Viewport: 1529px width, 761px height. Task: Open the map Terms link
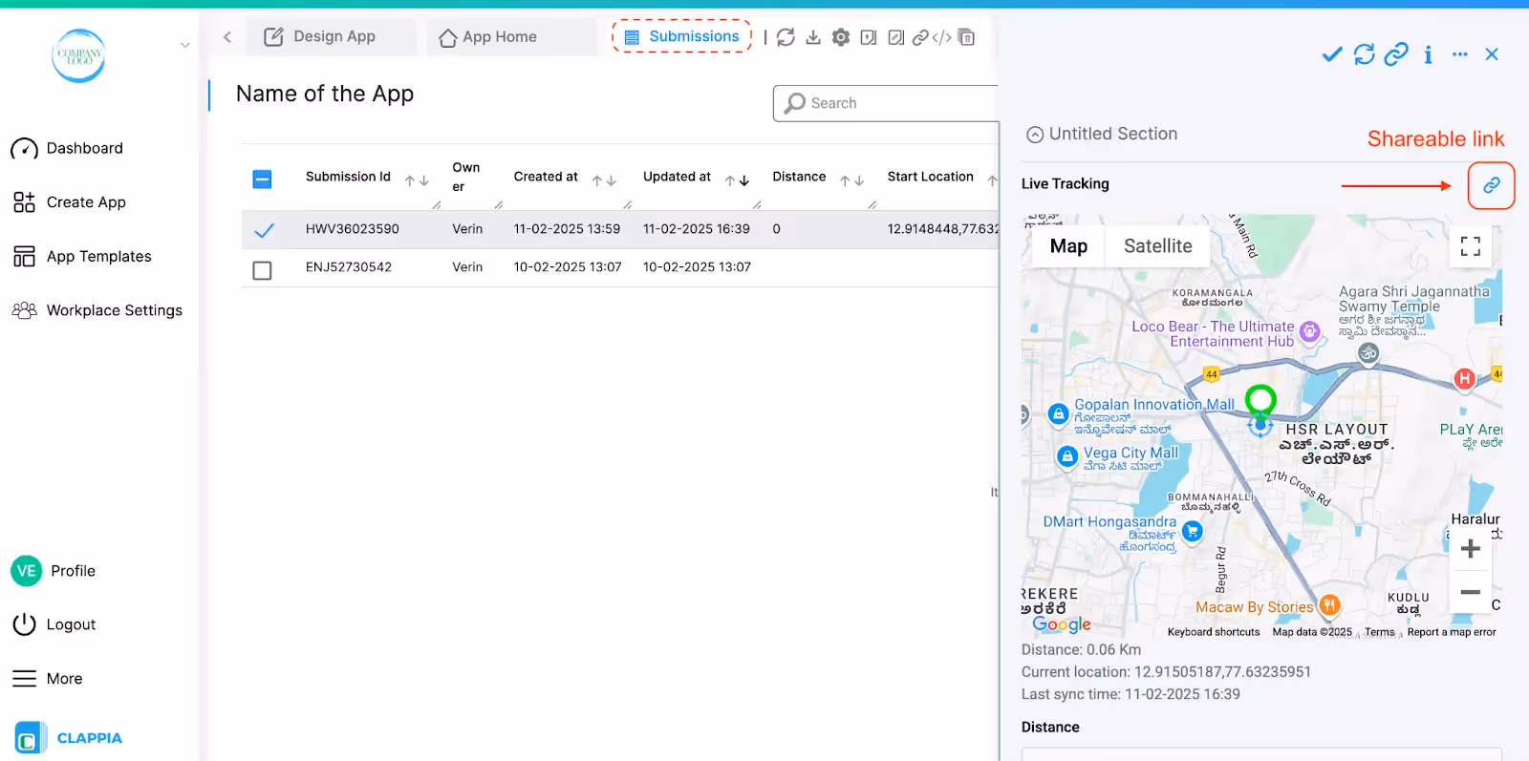tap(1379, 632)
